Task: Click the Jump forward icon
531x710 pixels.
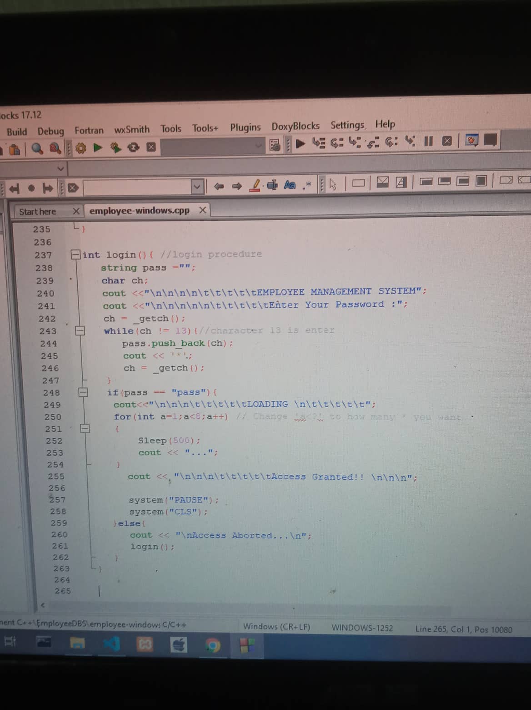Action: click(x=48, y=188)
